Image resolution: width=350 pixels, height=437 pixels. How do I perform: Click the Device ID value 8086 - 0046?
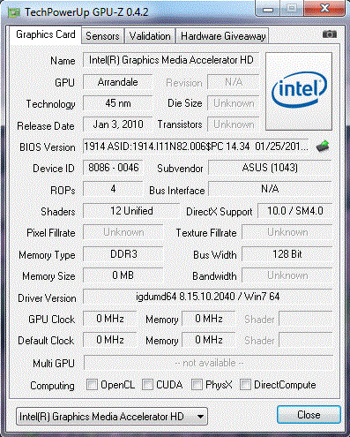click(x=113, y=168)
